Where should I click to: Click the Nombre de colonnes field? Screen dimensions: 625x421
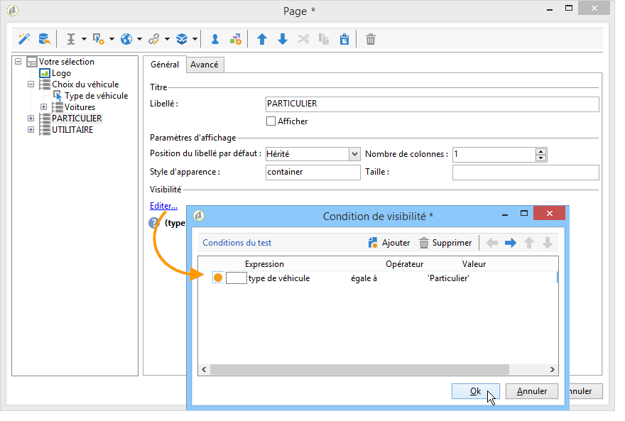point(494,154)
